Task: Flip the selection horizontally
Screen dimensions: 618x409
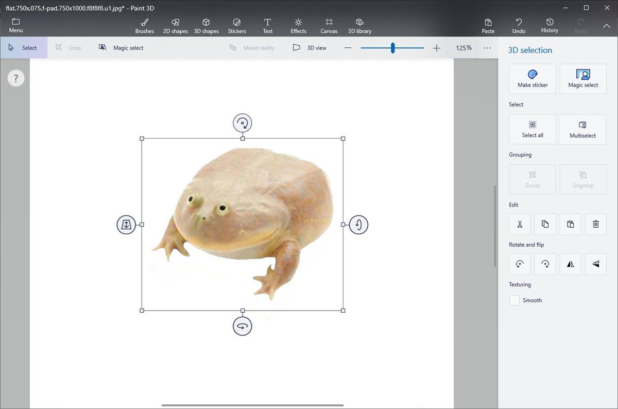Action: click(x=570, y=264)
